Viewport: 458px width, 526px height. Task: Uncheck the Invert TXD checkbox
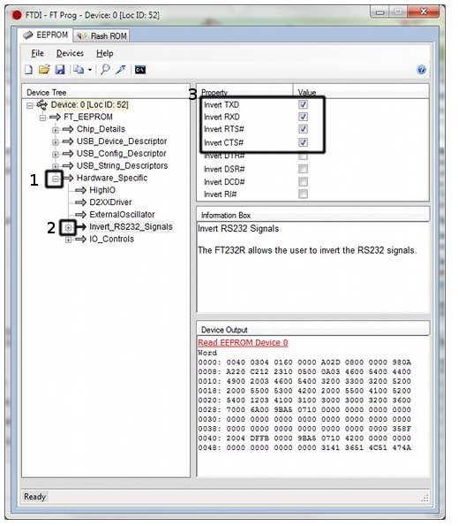pos(303,104)
